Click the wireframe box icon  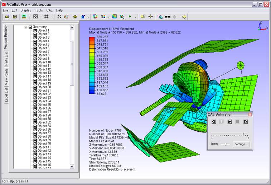(x=67, y=16)
